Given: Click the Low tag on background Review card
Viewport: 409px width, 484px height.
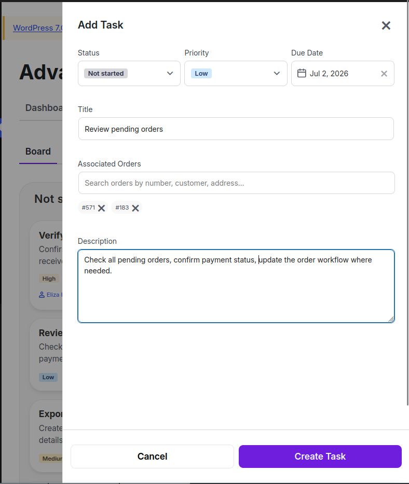Looking at the screenshot, I should (x=48, y=377).
